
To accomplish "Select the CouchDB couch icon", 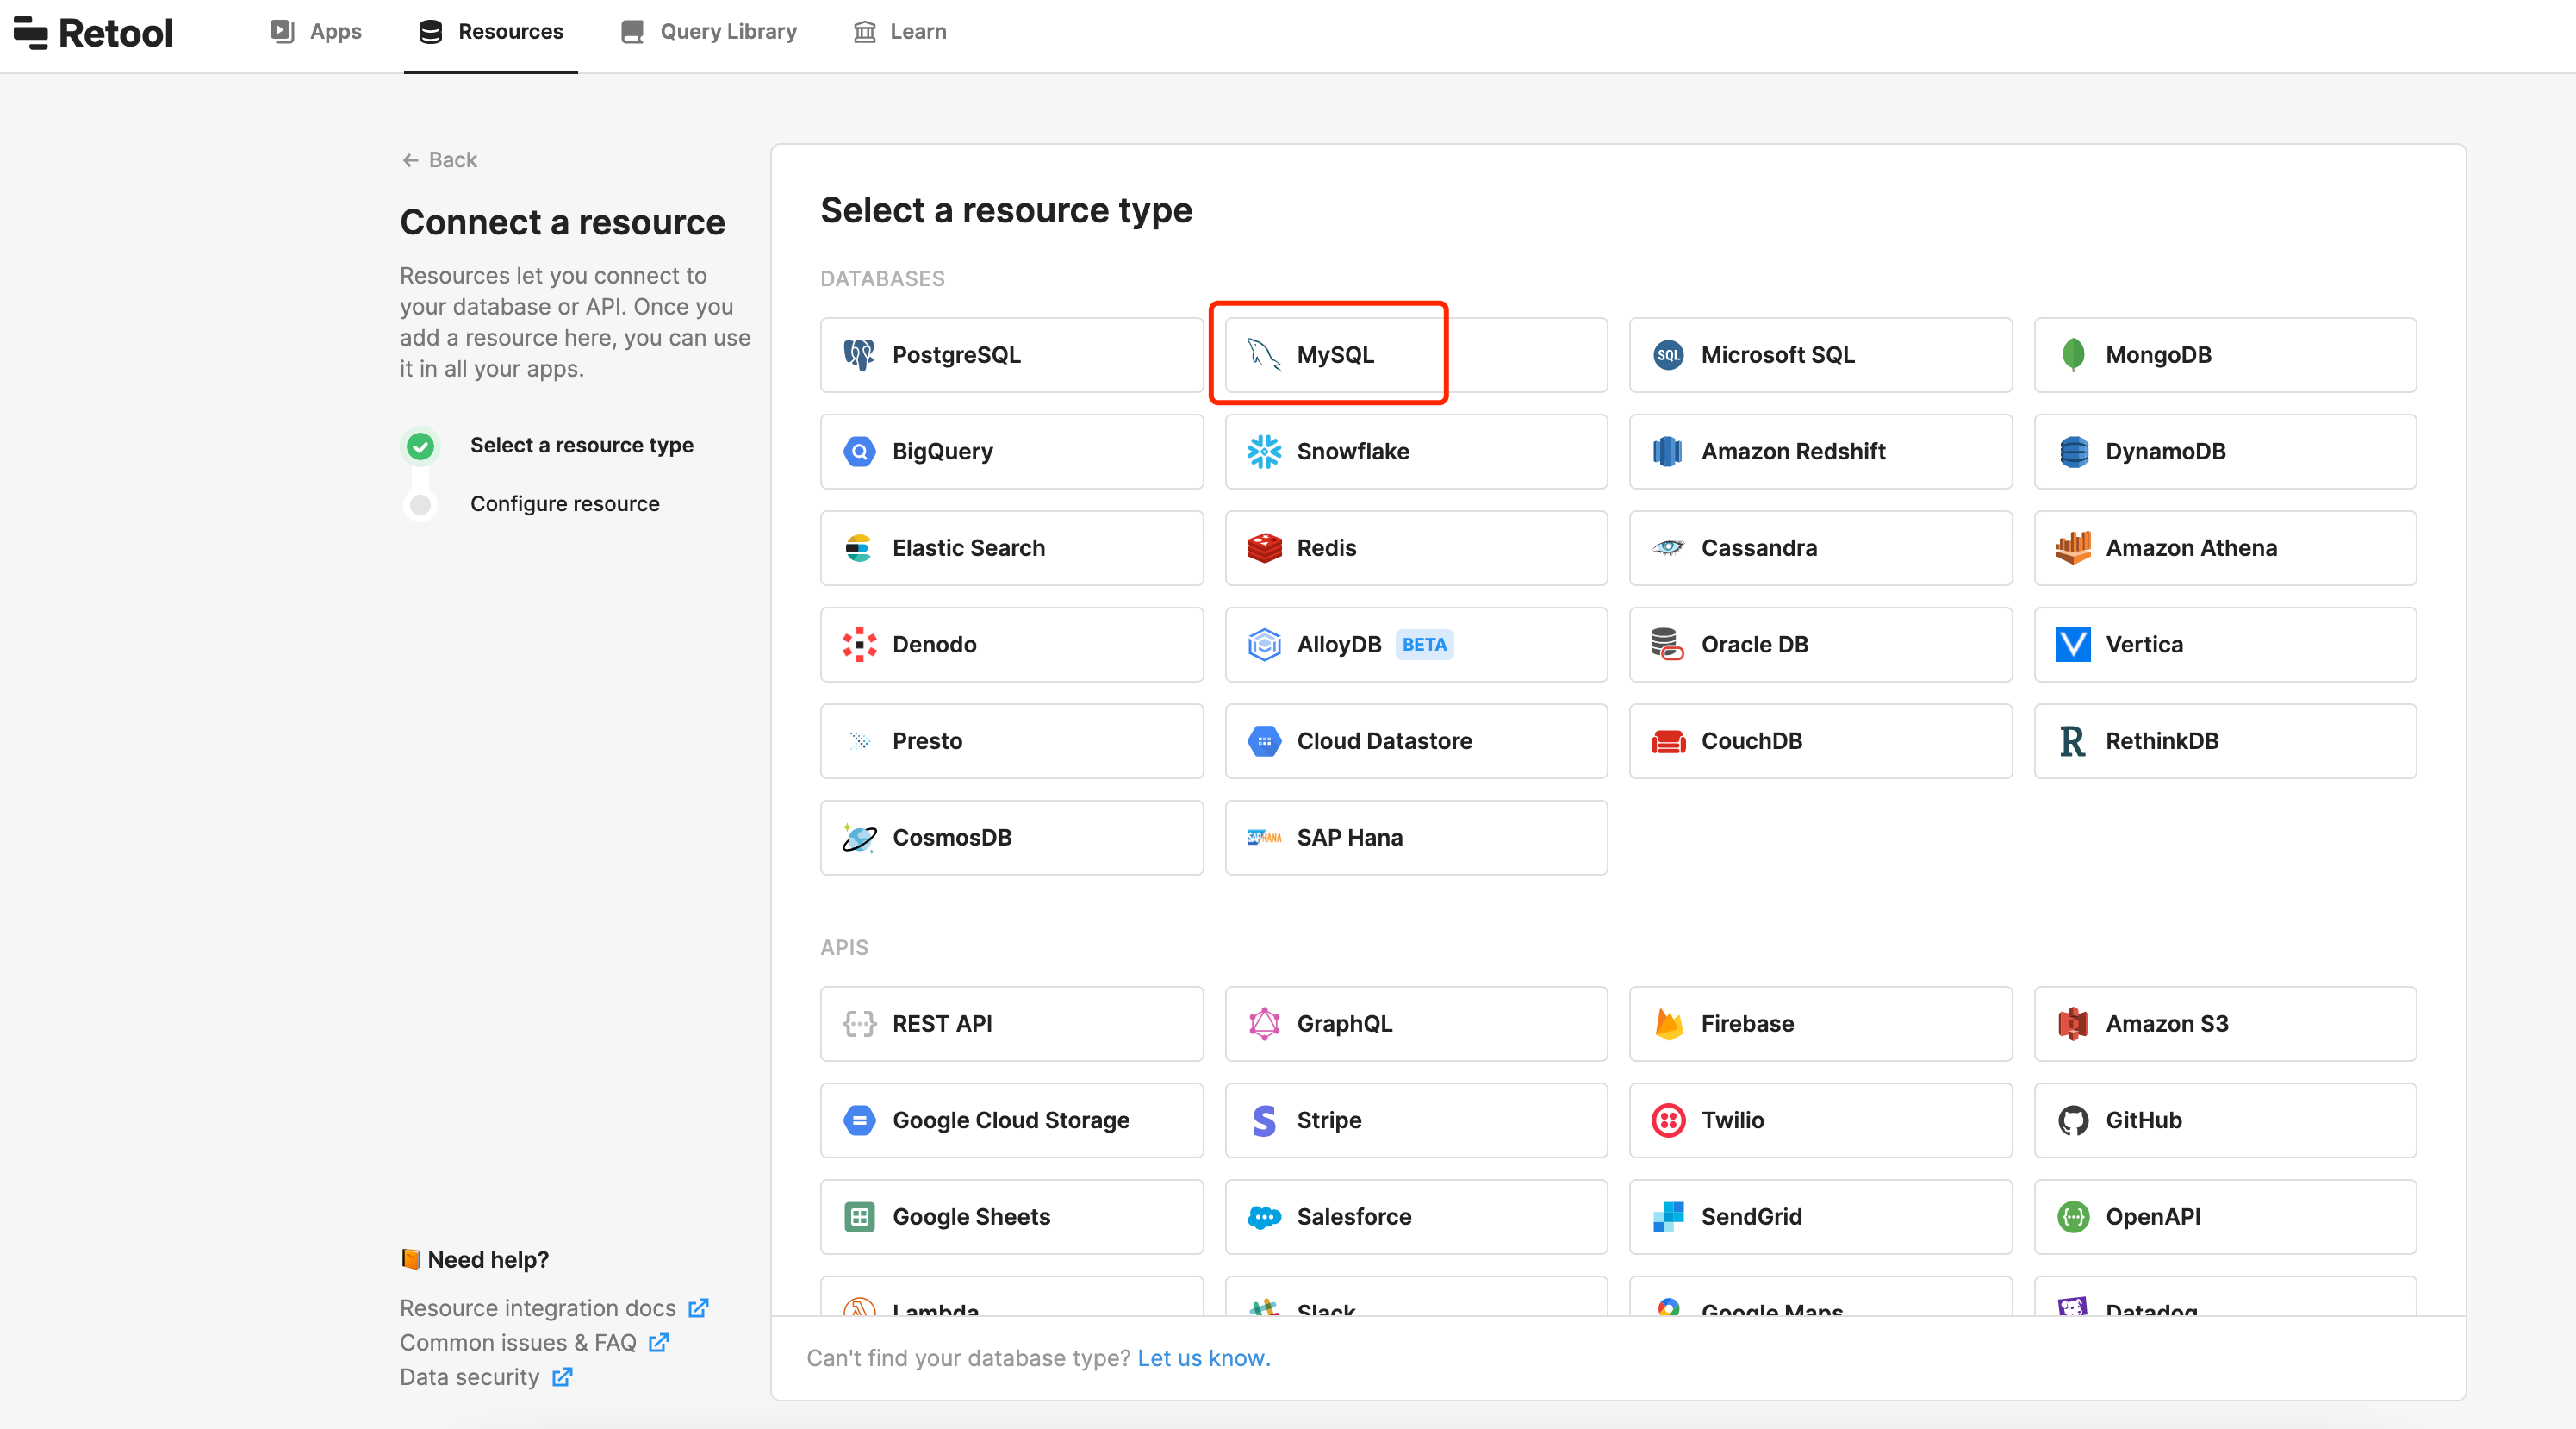I will pyautogui.click(x=1668, y=741).
